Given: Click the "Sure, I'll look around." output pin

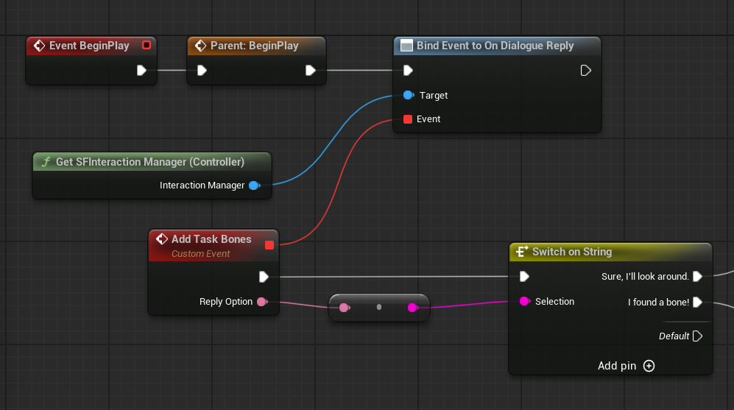Looking at the screenshot, I should 697,277.
